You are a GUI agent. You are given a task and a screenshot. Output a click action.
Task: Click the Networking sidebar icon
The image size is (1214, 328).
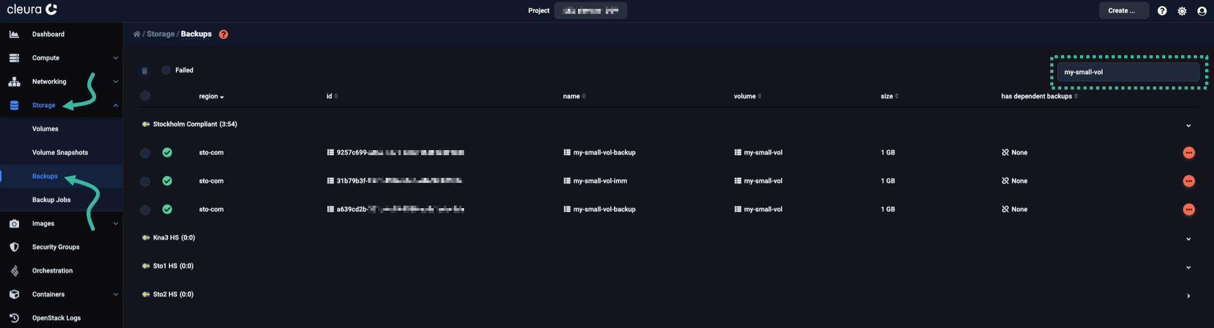14,81
